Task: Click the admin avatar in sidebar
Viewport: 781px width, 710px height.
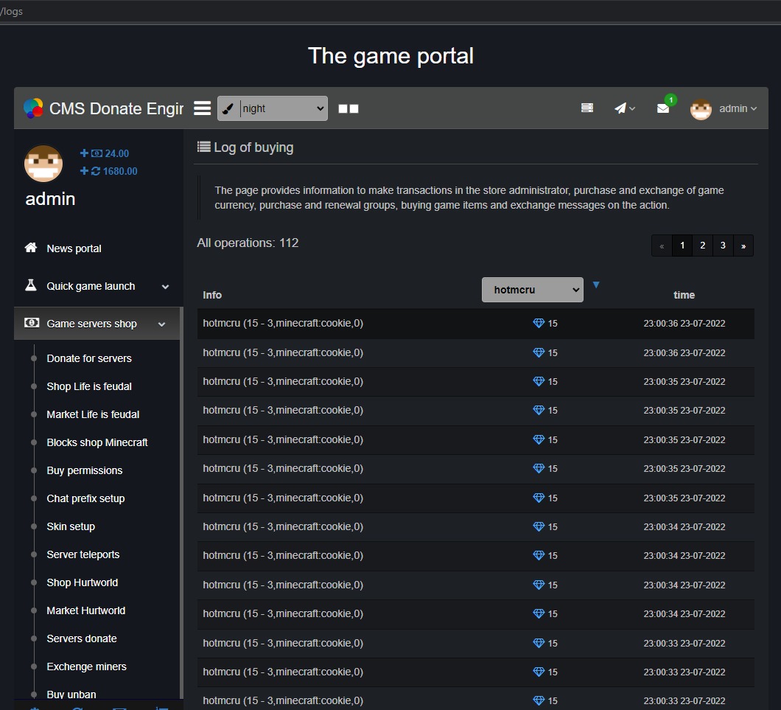Action: click(43, 164)
